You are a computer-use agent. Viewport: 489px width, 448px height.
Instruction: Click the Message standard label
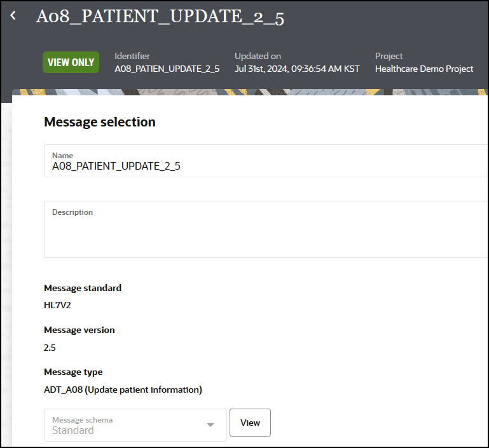pyautogui.click(x=83, y=288)
